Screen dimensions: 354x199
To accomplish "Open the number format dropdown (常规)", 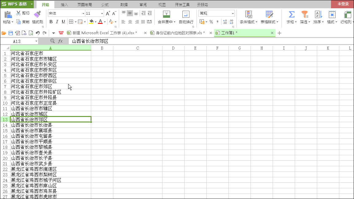I will pyautogui.click(x=233, y=13).
